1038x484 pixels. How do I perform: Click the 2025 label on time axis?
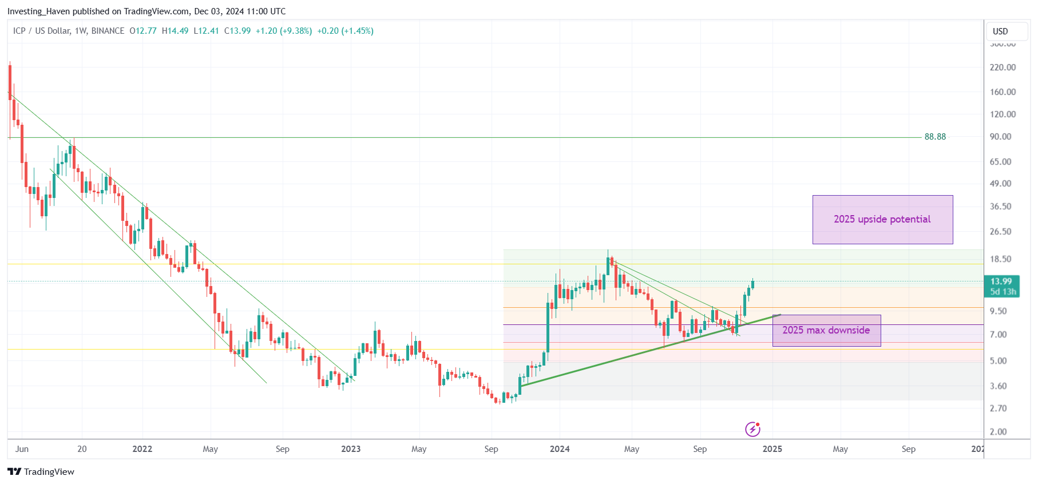[772, 449]
